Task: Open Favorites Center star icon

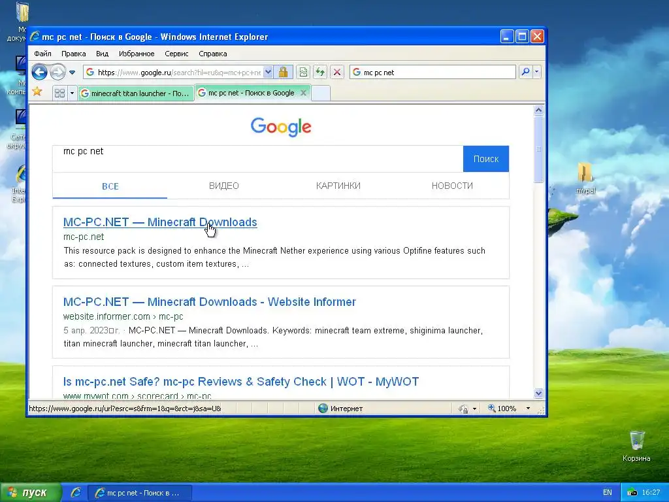Action: tap(37, 92)
